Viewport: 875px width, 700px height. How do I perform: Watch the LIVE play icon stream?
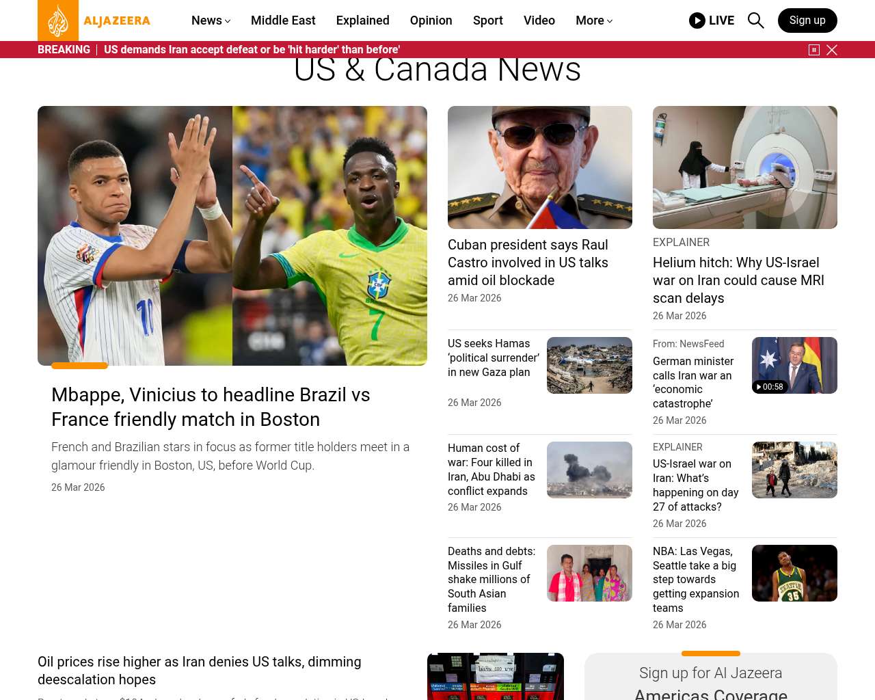click(712, 21)
